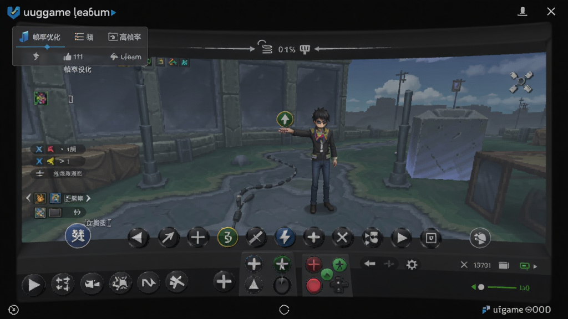This screenshot has width=568, height=319.
Task: Click the blue lightning bolt skill icon
Action: (285, 238)
